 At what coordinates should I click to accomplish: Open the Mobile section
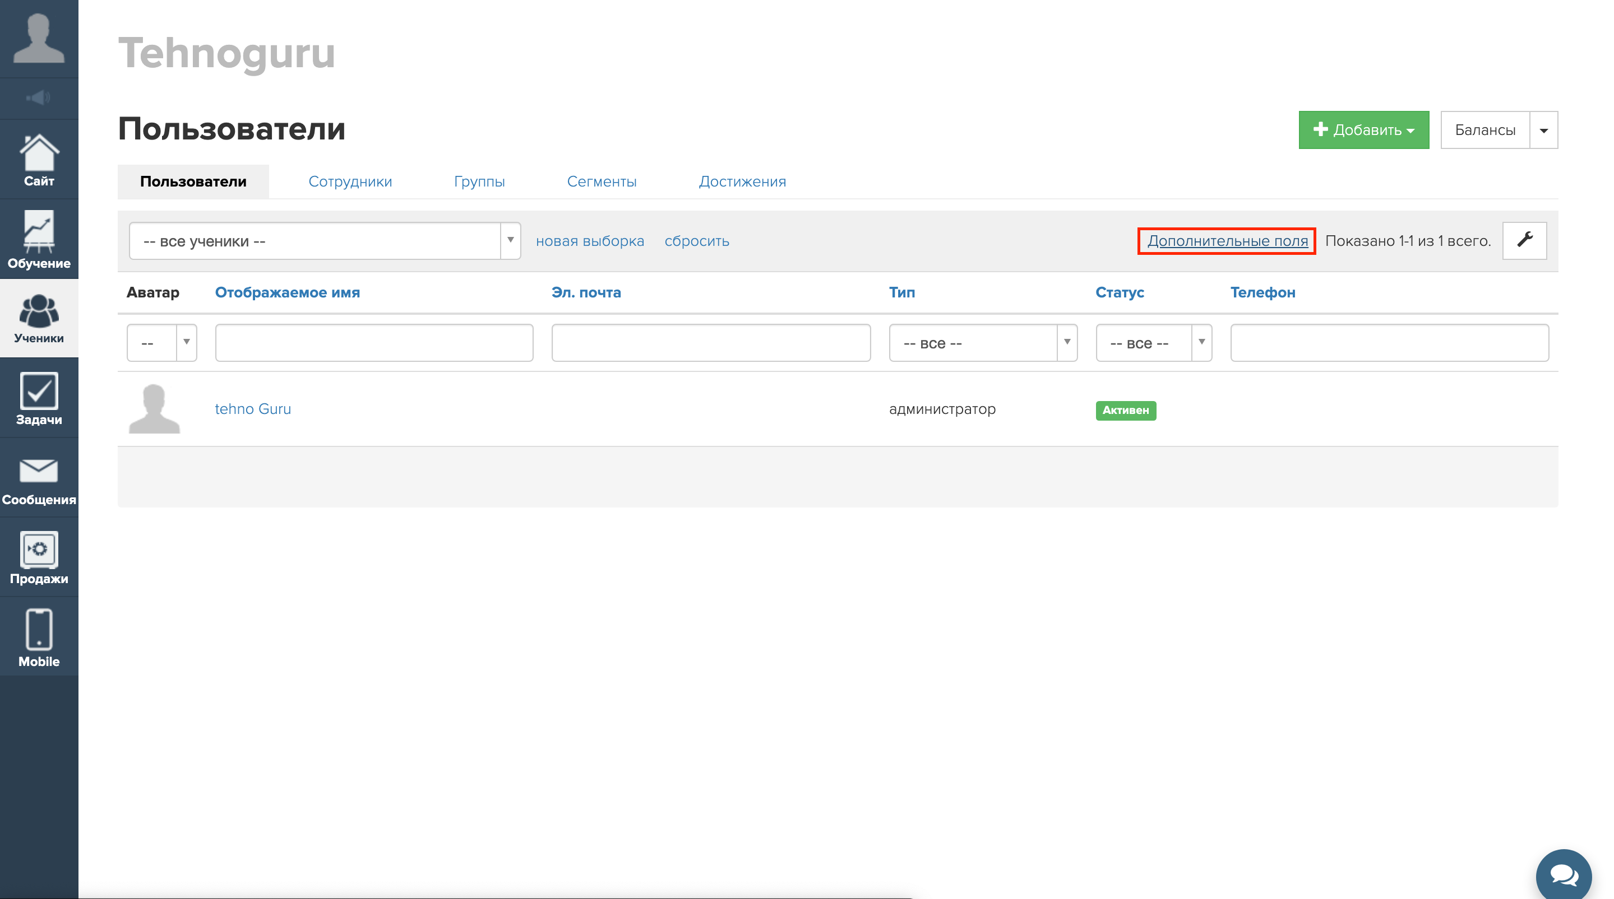click(x=39, y=637)
